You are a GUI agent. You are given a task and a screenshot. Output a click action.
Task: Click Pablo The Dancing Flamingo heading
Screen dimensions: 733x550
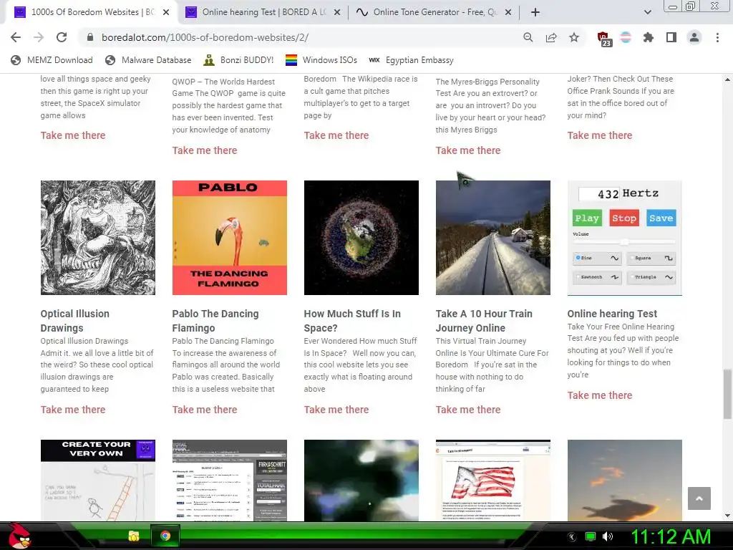[x=215, y=321]
